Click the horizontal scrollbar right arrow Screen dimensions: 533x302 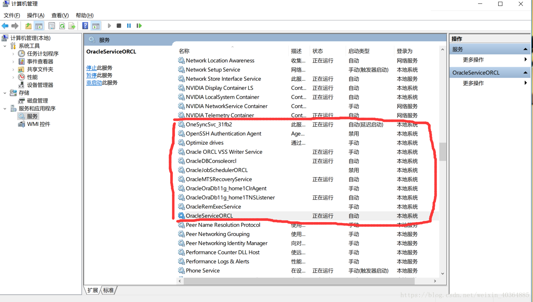(435, 281)
